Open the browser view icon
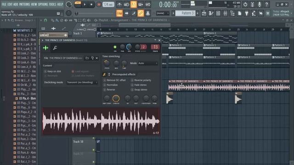Viewport: 294px width, 165px height. [232, 13]
